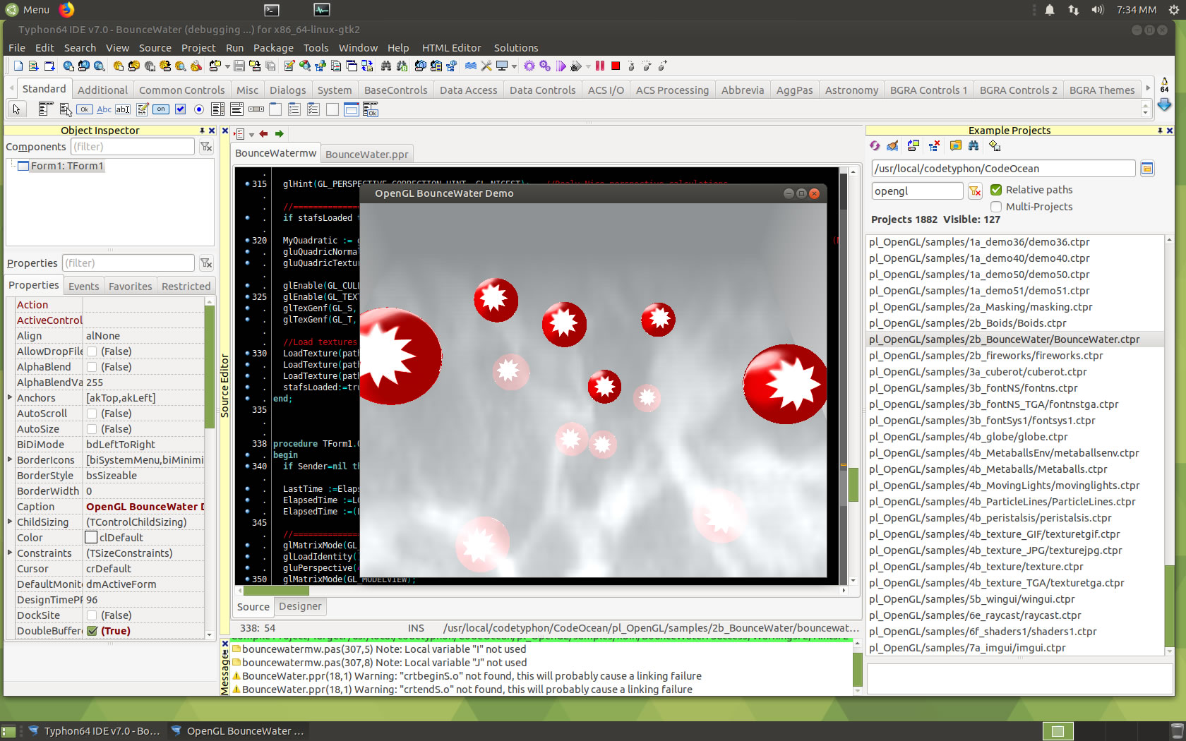Pick the TButton Ok component
This screenshot has width=1186, height=741.
85,109
